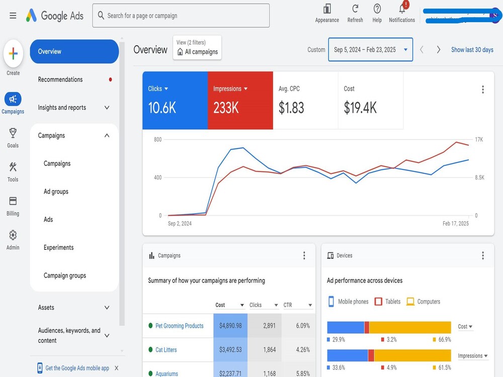The width and height of the screenshot is (503, 377).
Task: Click the sidebar vertical scrollbar
Action: pyautogui.click(x=122, y=183)
